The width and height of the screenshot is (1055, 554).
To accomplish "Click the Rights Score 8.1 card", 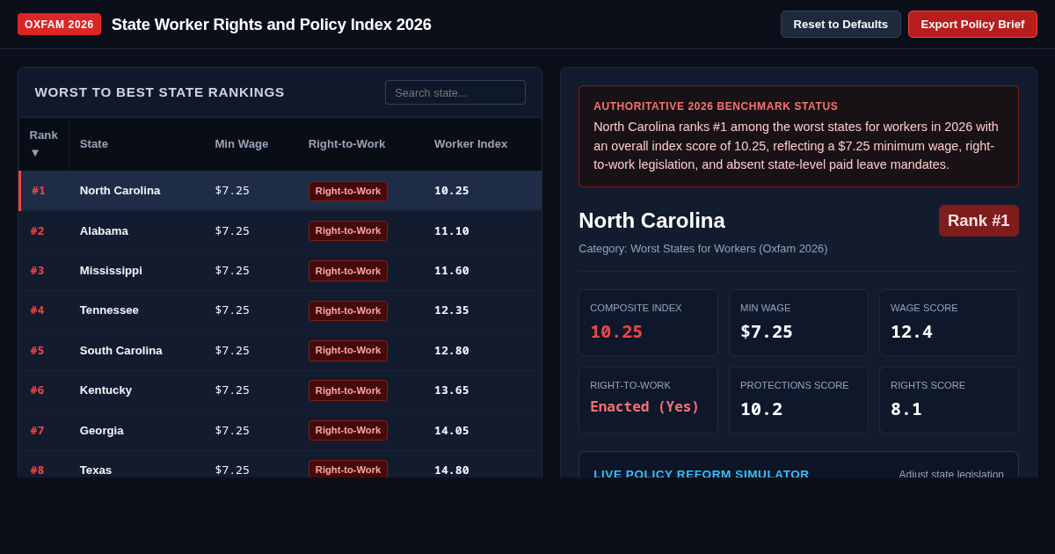I will pyautogui.click(x=949, y=400).
